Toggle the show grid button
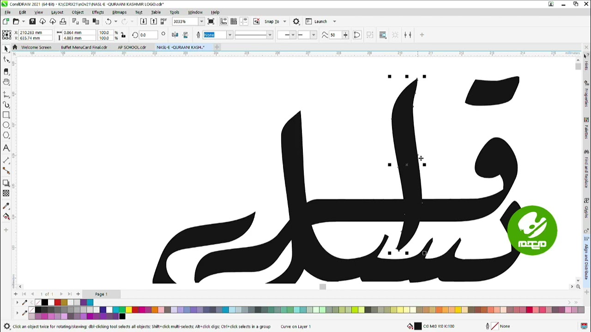 (234, 21)
